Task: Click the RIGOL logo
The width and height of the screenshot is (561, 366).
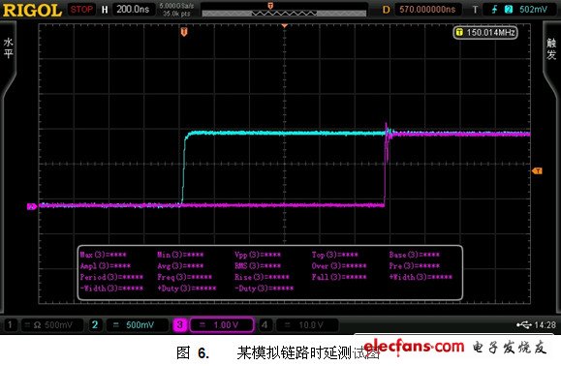Action: (32, 10)
